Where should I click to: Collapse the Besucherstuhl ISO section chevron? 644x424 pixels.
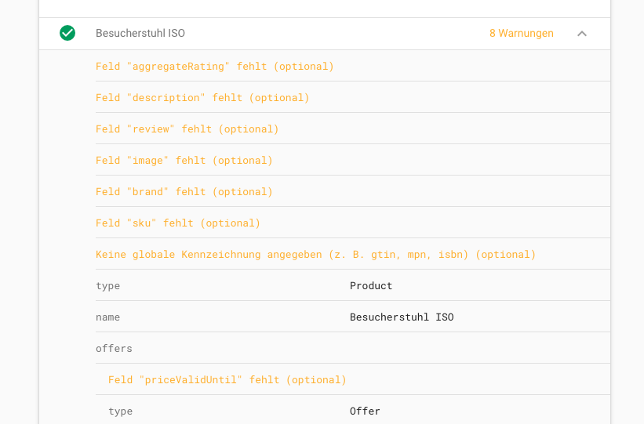[x=581, y=34]
